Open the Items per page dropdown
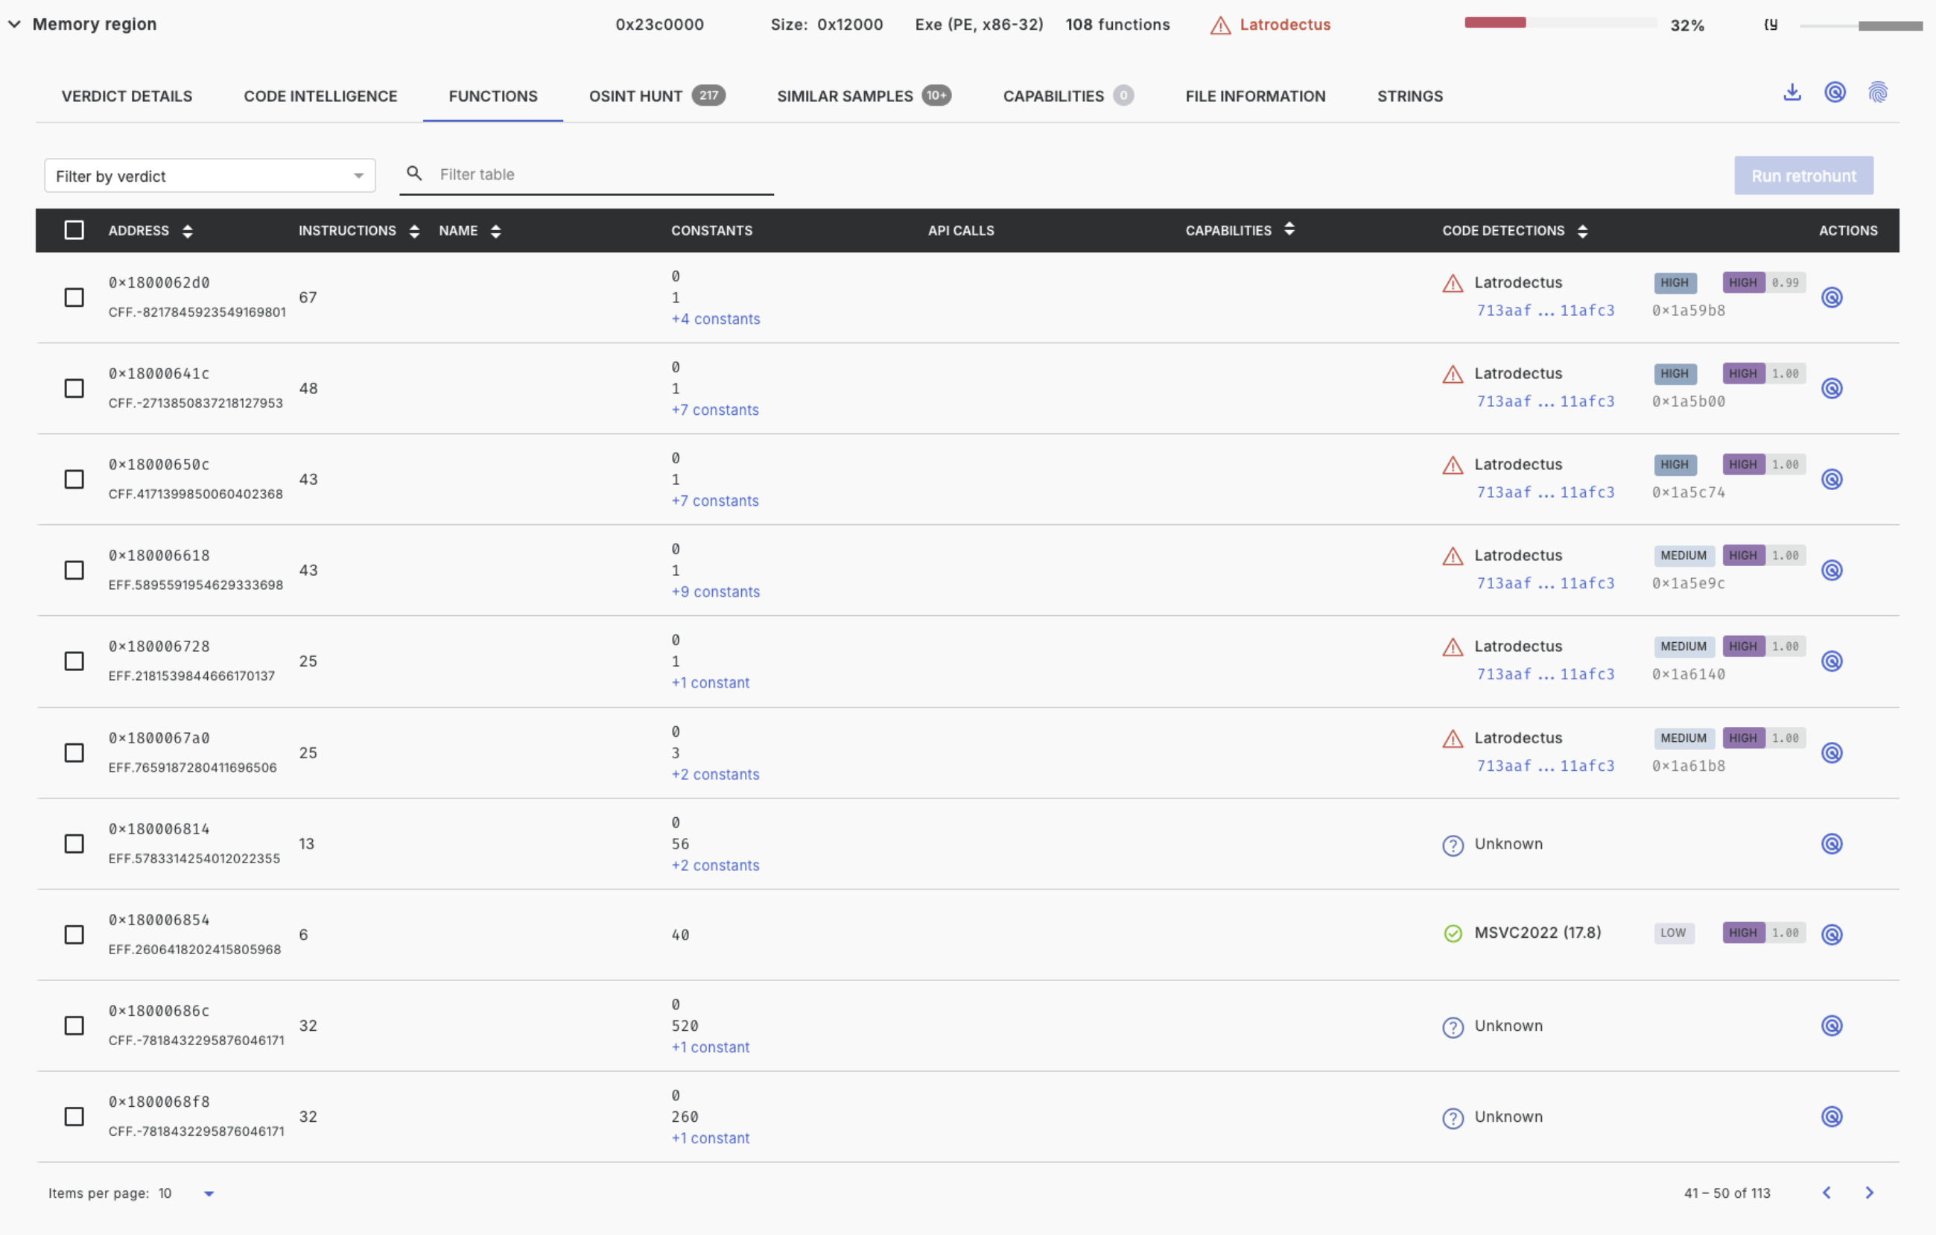Viewport: 1936px width, 1235px height. tap(209, 1193)
